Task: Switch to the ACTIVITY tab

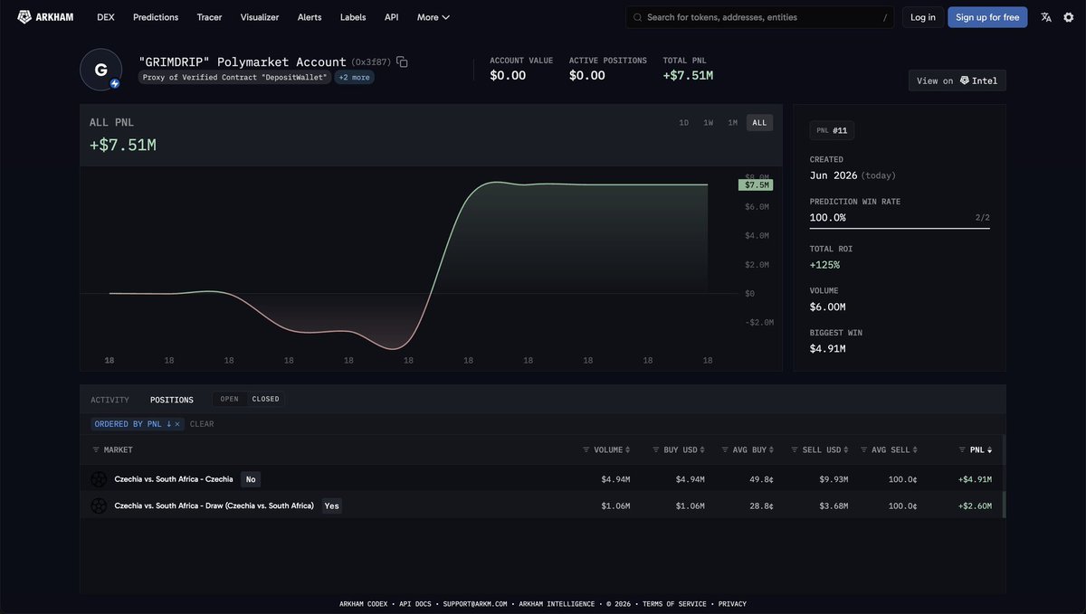Action: coord(110,400)
